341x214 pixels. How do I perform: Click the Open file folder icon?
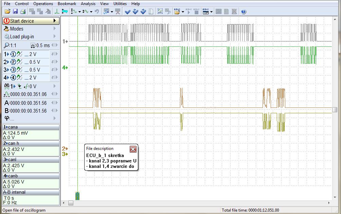tap(7, 12)
